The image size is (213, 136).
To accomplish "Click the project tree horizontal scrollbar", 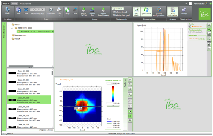I will [x=21, y=66].
